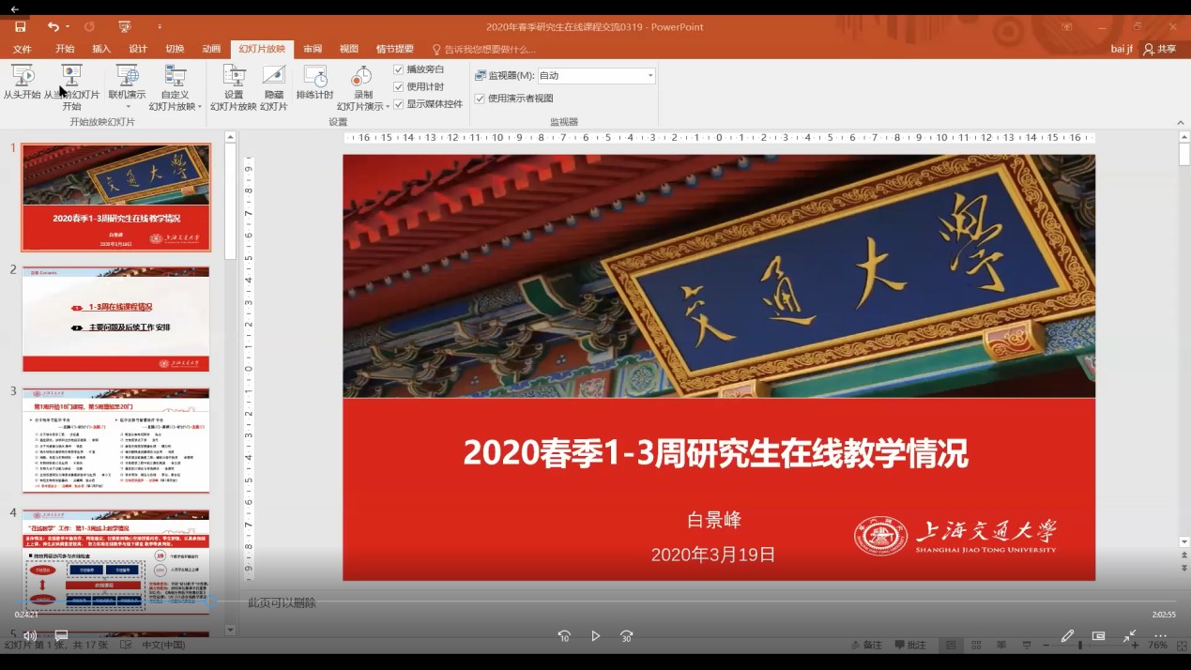
Task: Toggle the 使用演示者视图 checkbox
Action: [x=480, y=99]
